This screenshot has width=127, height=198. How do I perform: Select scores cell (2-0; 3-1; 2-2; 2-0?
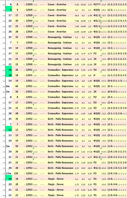tap(117, 163)
